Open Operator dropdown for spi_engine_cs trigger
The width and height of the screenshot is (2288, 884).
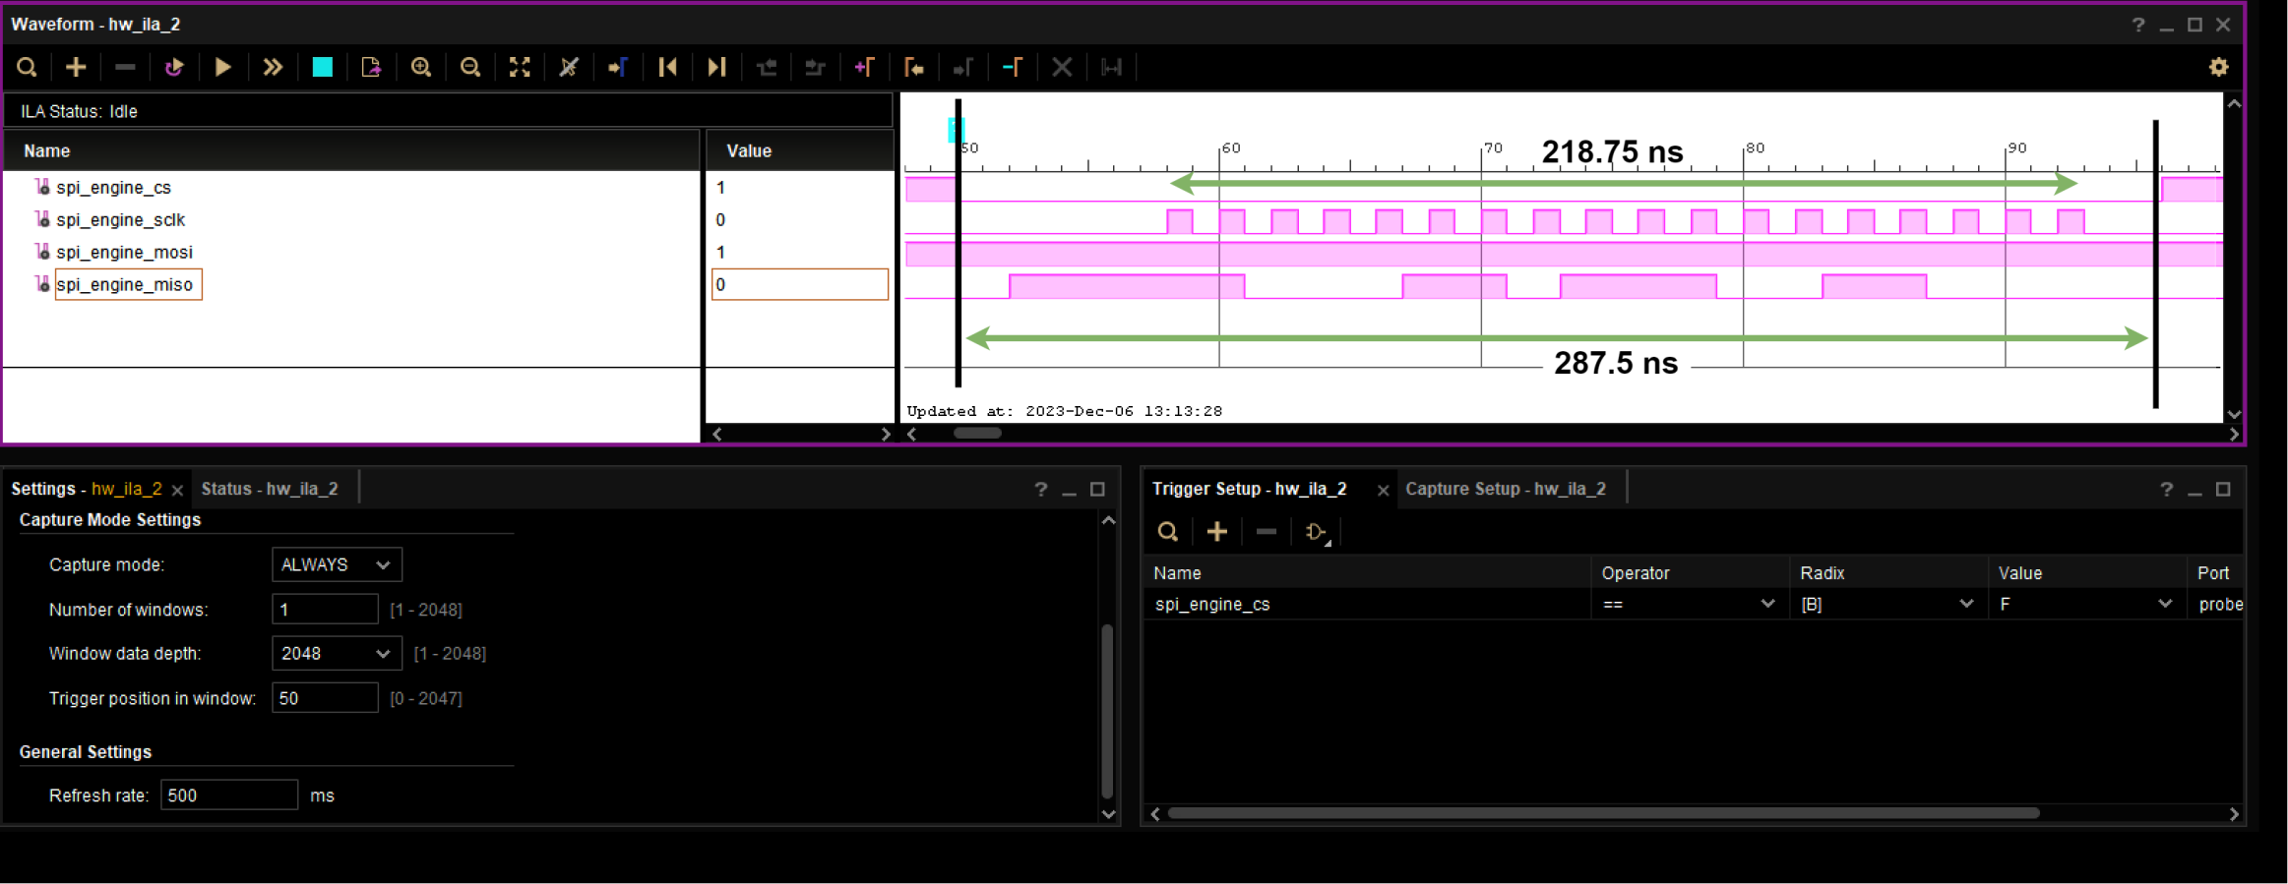click(x=1688, y=604)
